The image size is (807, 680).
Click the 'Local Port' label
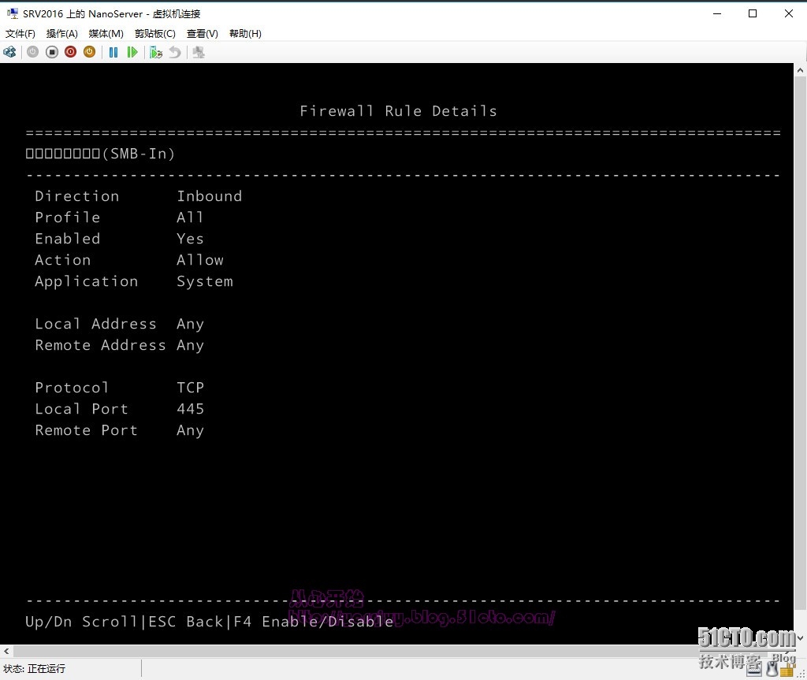point(81,409)
